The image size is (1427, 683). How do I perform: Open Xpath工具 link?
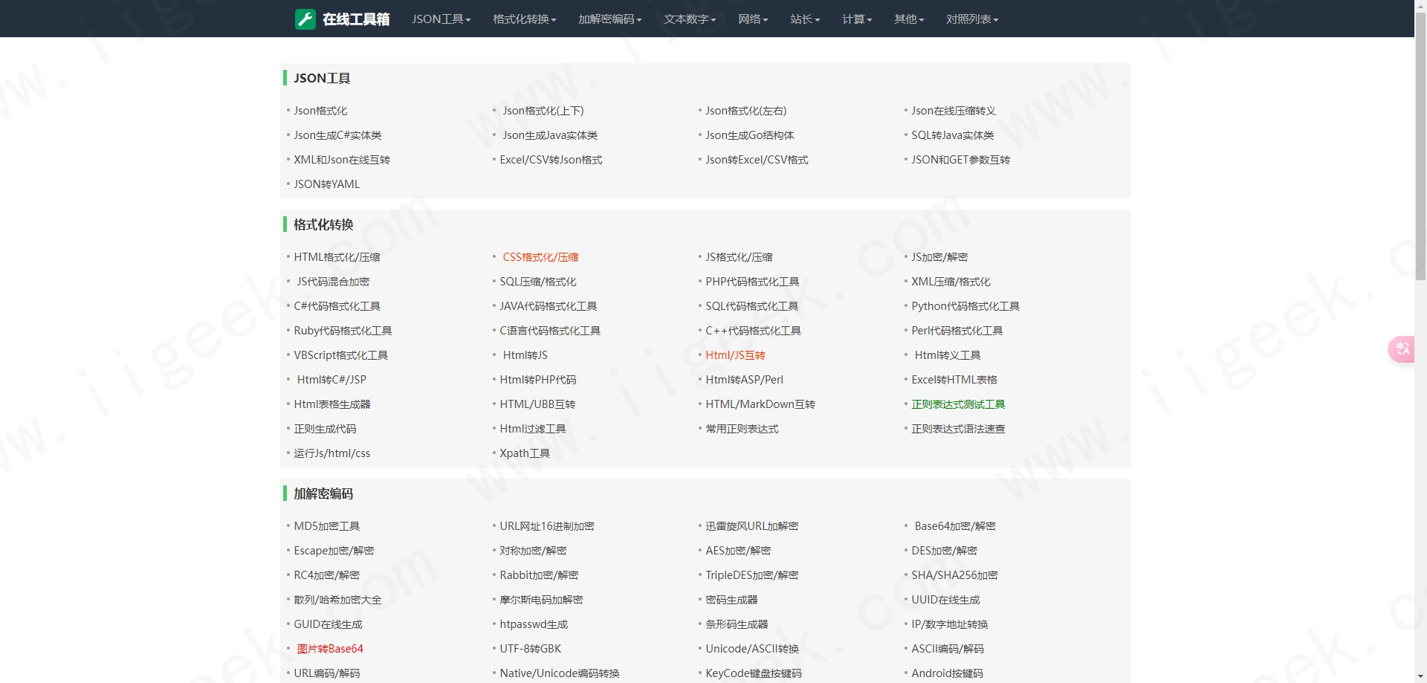[x=525, y=453]
